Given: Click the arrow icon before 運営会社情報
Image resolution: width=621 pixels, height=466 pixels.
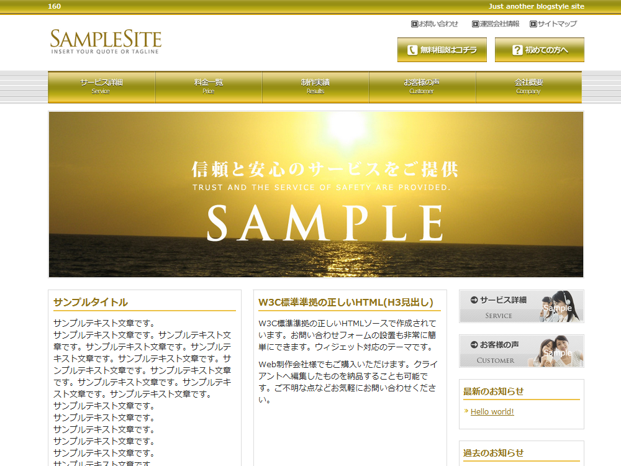Looking at the screenshot, I should click(475, 24).
